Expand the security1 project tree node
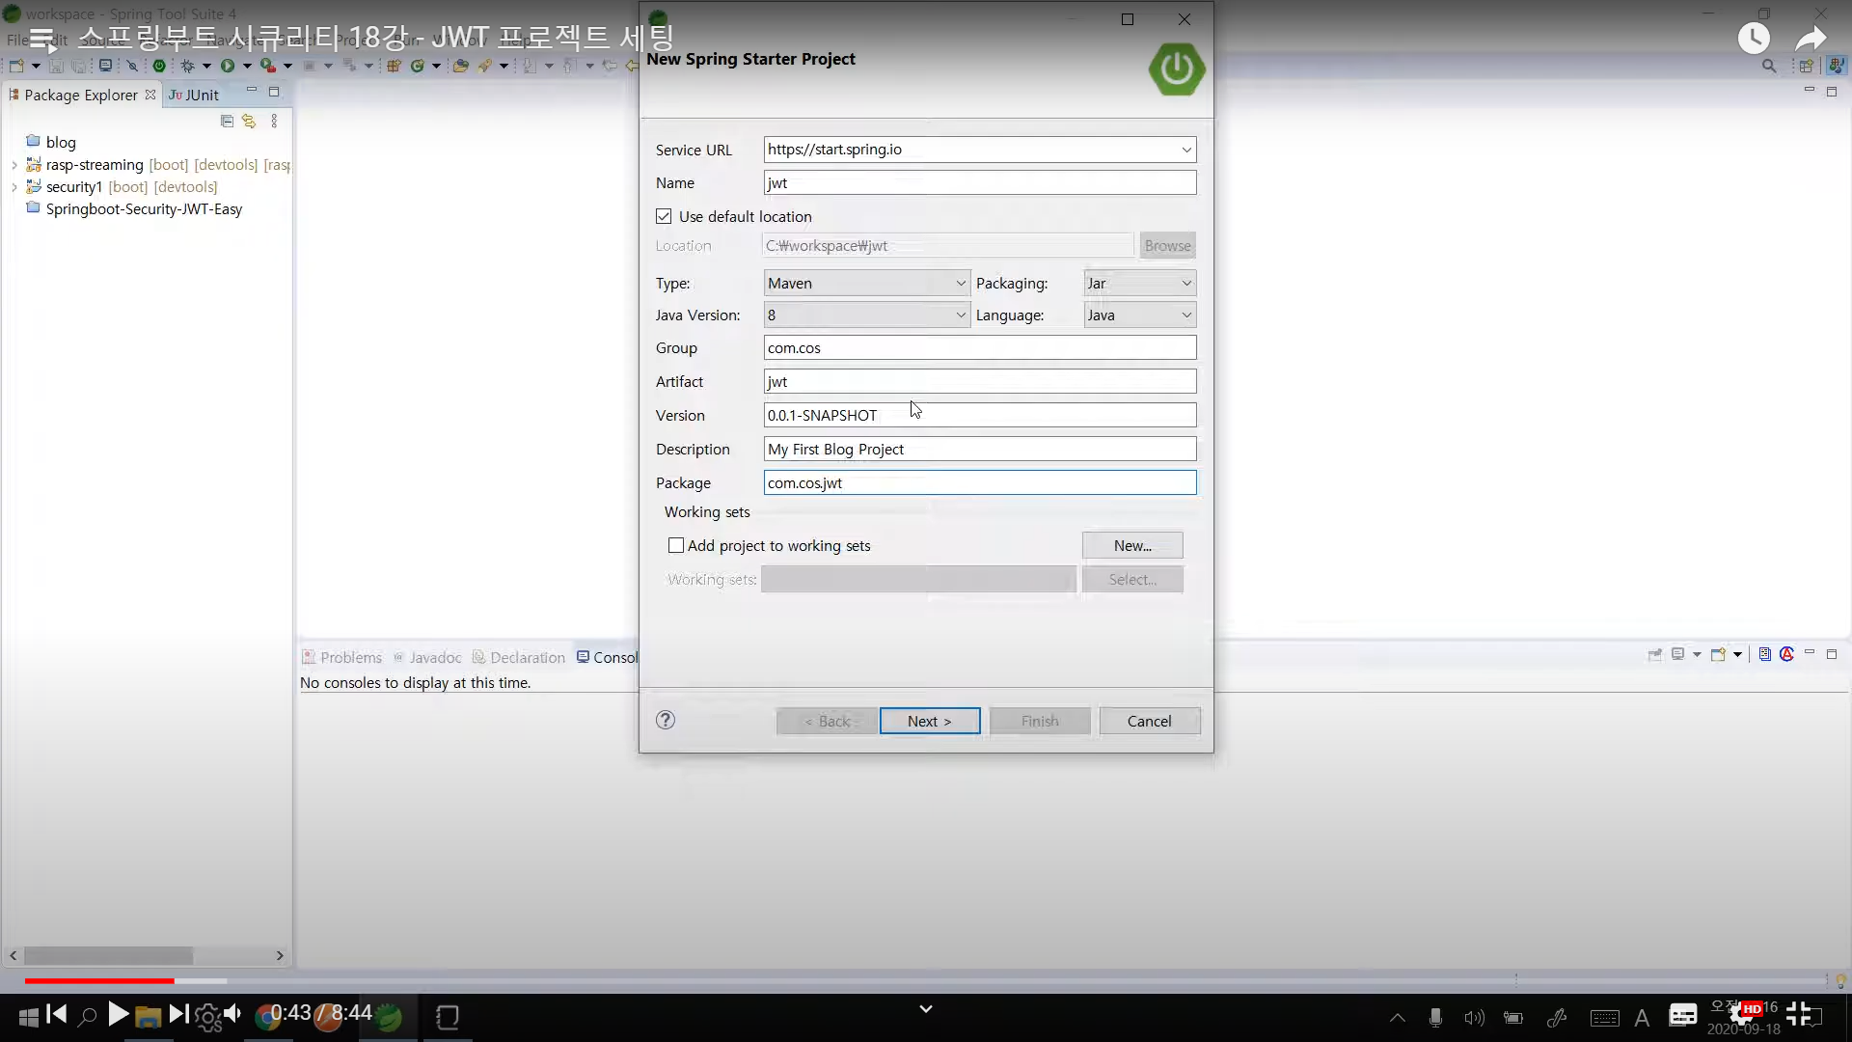Viewport: 1852px width, 1042px height. pyautogui.click(x=14, y=187)
